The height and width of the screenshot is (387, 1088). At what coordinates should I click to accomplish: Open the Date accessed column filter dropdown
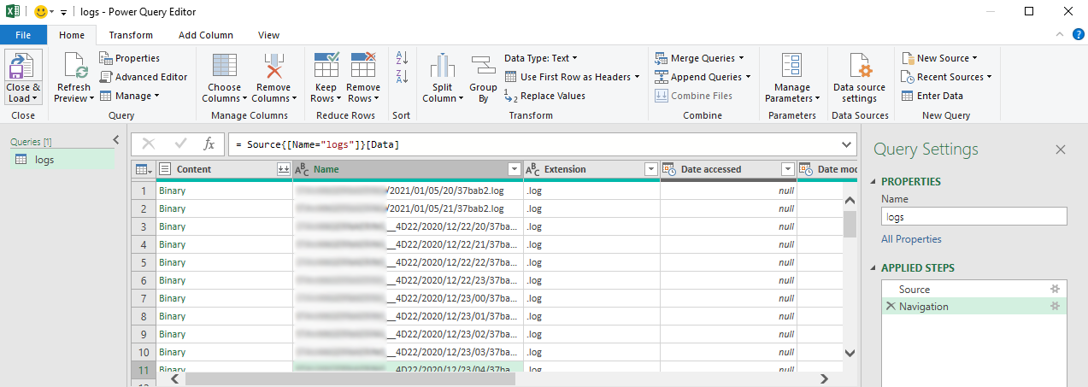pos(787,169)
